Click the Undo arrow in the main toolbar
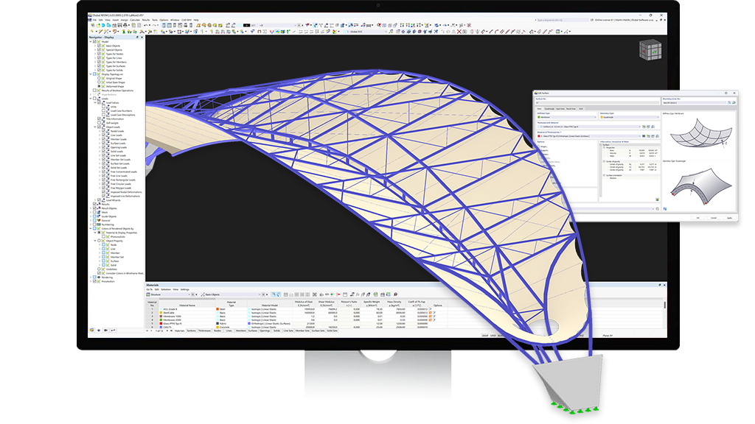The image size is (755, 424). click(x=145, y=25)
